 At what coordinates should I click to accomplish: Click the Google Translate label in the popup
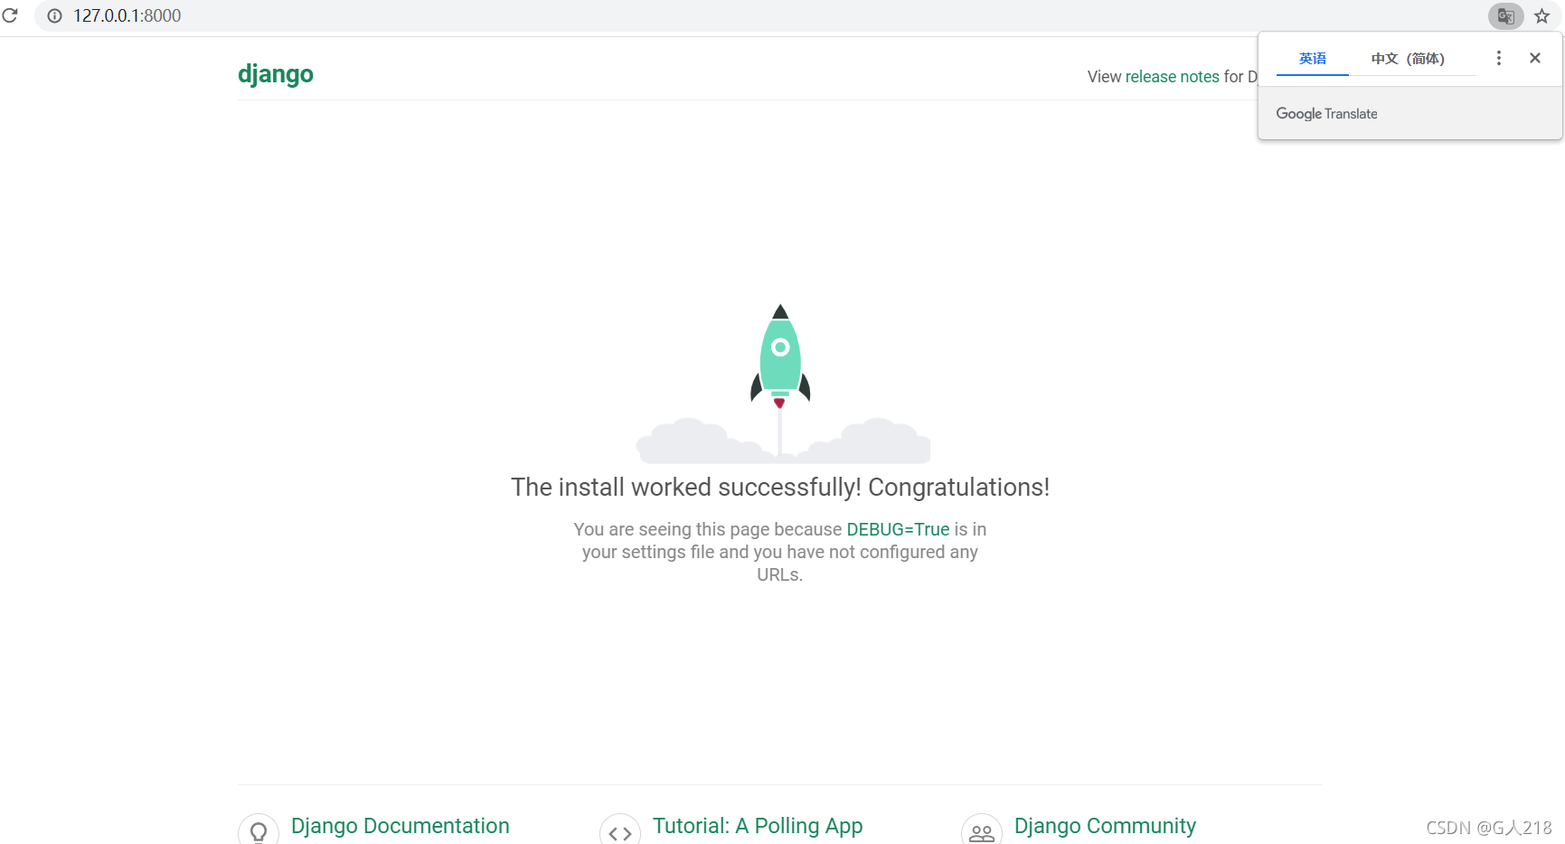click(x=1326, y=114)
